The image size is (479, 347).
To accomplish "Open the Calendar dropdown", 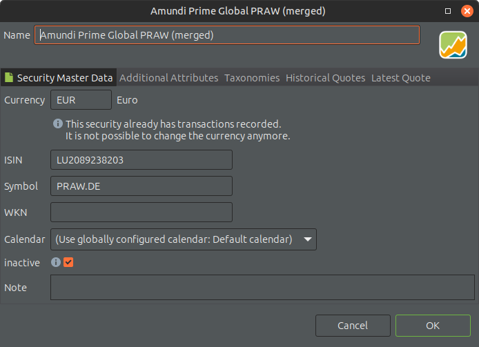I will click(183, 239).
